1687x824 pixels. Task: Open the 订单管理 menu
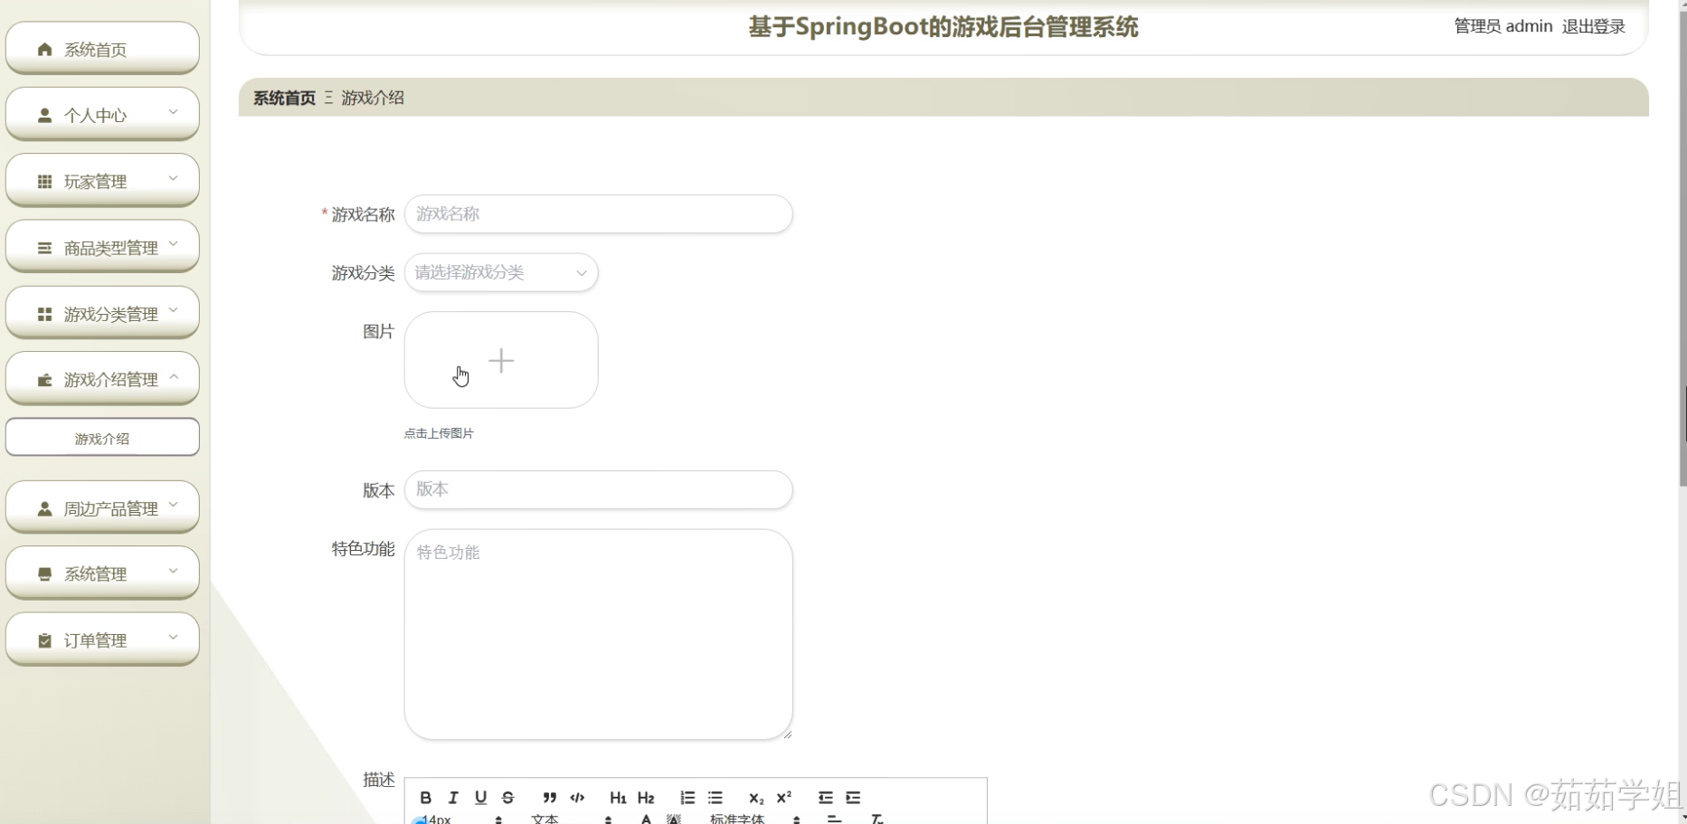pyautogui.click(x=102, y=639)
